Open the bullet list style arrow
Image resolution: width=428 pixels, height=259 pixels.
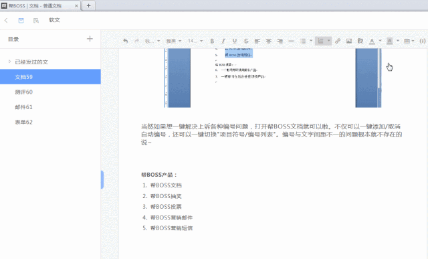(x=311, y=41)
